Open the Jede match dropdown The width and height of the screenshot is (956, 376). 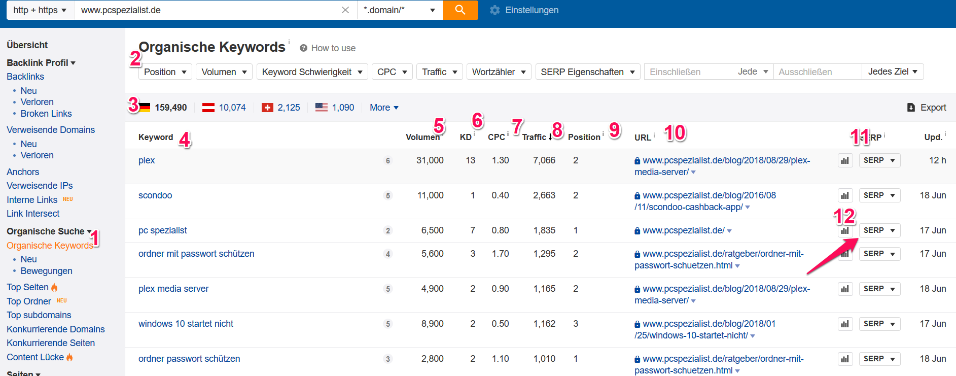pyautogui.click(x=753, y=72)
